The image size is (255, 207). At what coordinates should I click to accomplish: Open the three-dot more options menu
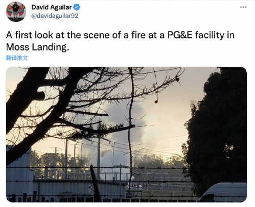(243, 7)
